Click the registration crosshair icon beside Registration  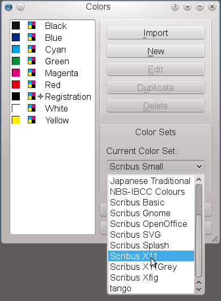40,97
